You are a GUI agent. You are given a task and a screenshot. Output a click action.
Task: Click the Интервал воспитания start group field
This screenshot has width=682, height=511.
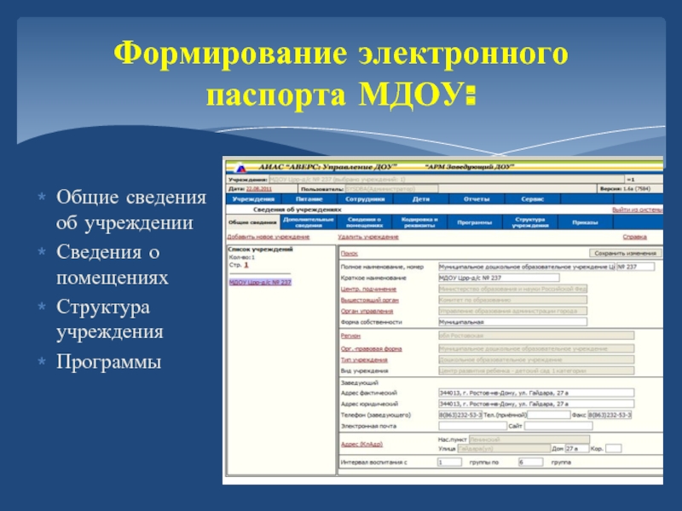point(450,462)
